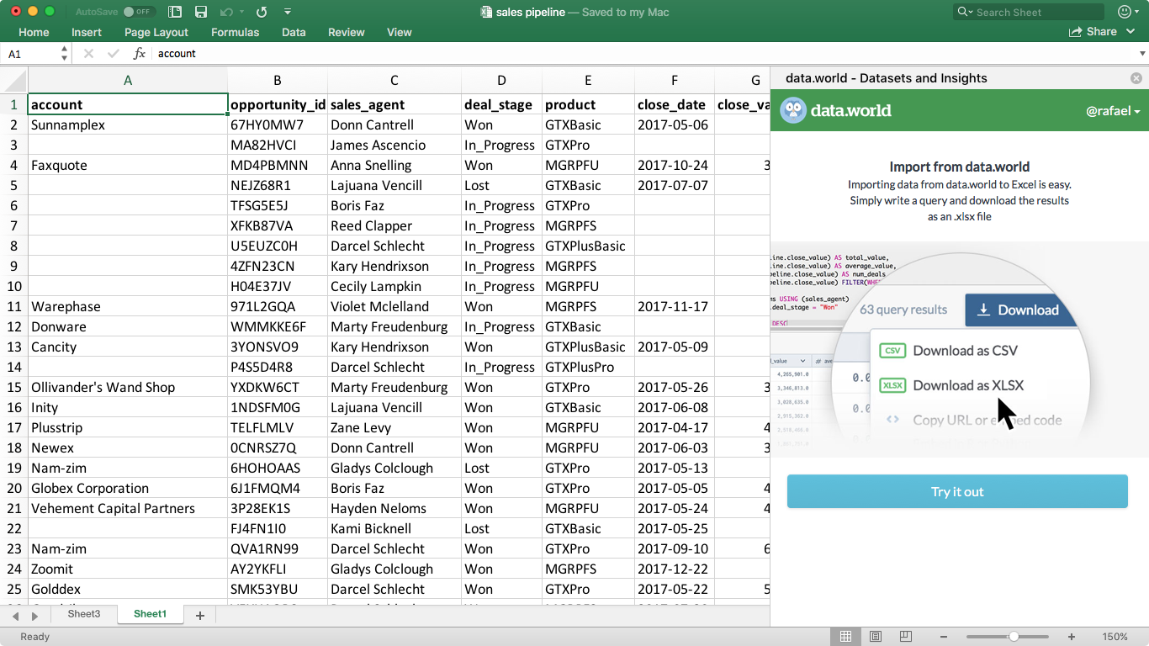
Task: Click the Select All corner triangle
Action: 14,81
